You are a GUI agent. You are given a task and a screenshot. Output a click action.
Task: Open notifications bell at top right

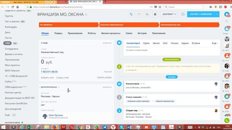pos(227,14)
